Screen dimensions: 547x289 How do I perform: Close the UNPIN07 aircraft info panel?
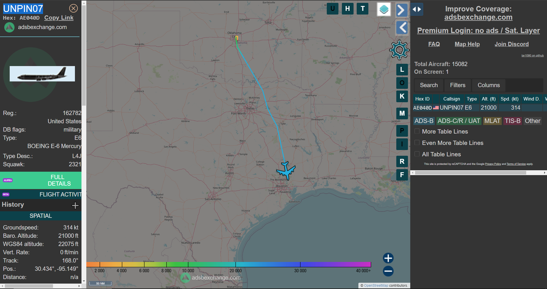click(x=74, y=8)
